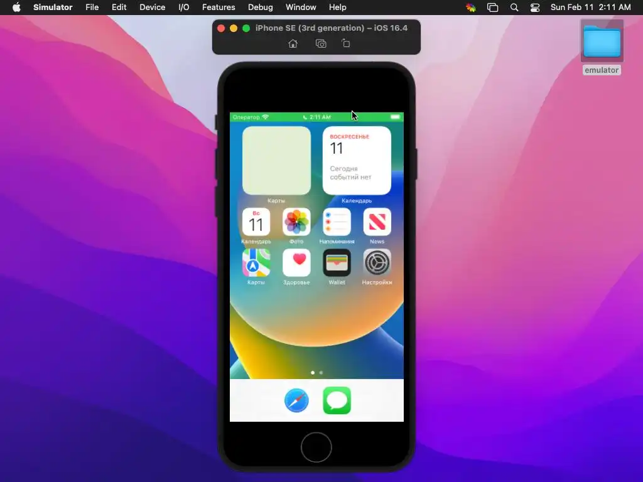Open the Simulator menu

(53, 8)
